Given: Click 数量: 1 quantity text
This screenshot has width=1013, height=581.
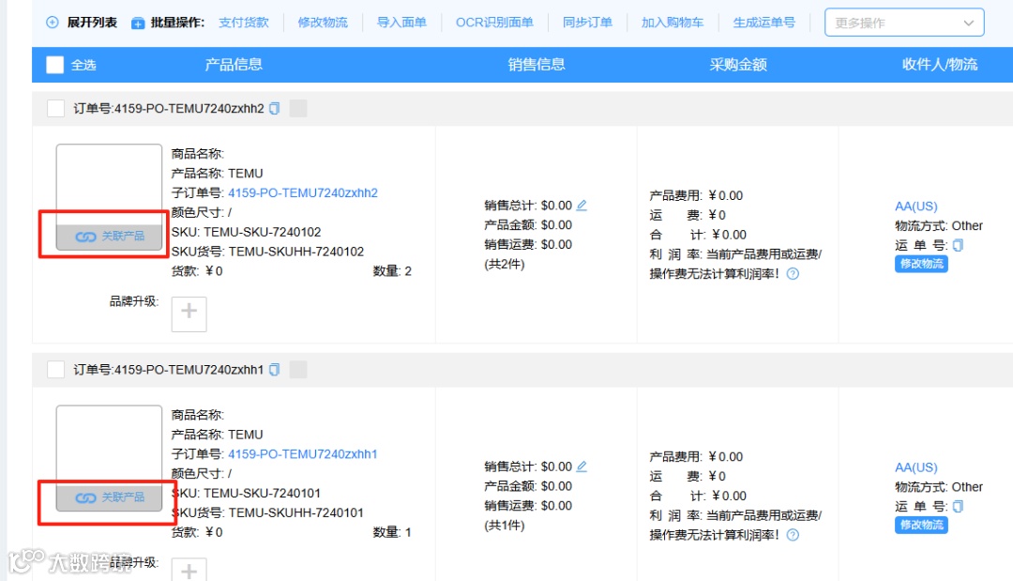Looking at the screenshot, I should (392, 532).
